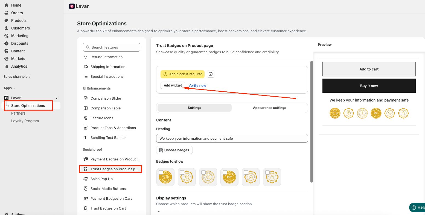
Task: Click the Shipping Information truck icon
Action: (86, 67)
